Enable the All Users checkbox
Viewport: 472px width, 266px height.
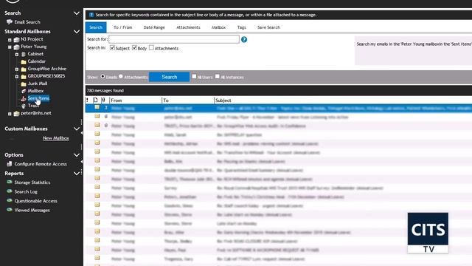pyautogui.click(x=194, y=77)
